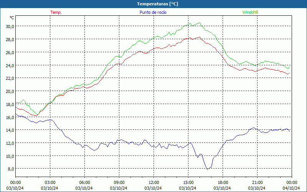Click the 03/10/24 date under 18:00
Image resolution: width=307 pixels, height=192 pixels.
[222, 188]
